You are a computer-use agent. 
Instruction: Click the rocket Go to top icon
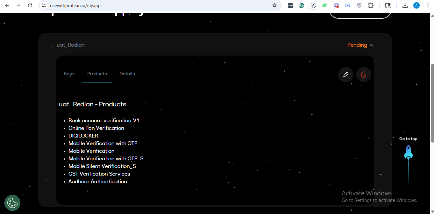[x=408, y=152]
